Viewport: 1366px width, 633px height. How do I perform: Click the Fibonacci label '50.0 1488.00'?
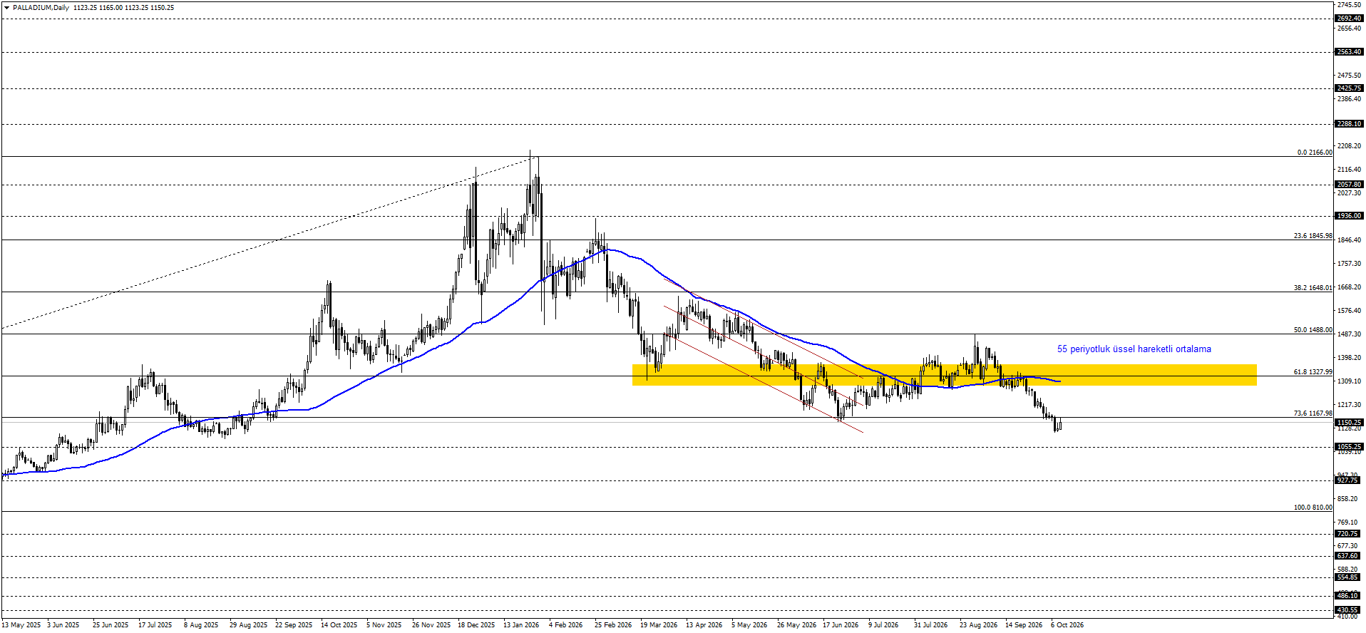1313,330
